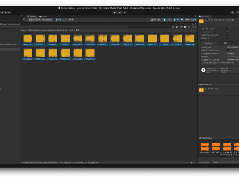Toggle the hidden objects visibility icon

coord(182,20)
